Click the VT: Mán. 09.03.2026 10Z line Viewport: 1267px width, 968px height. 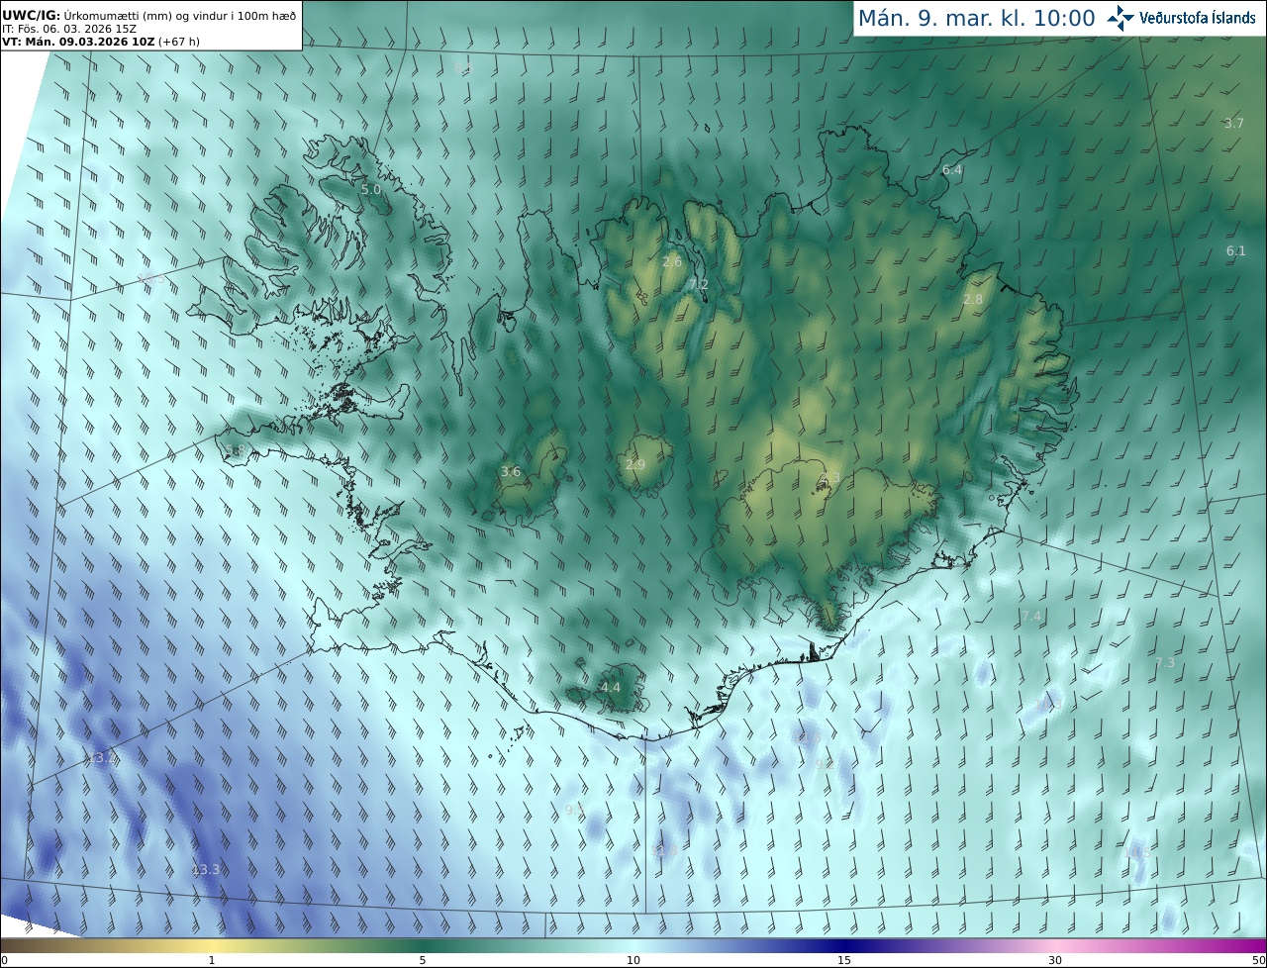[101, 42]
